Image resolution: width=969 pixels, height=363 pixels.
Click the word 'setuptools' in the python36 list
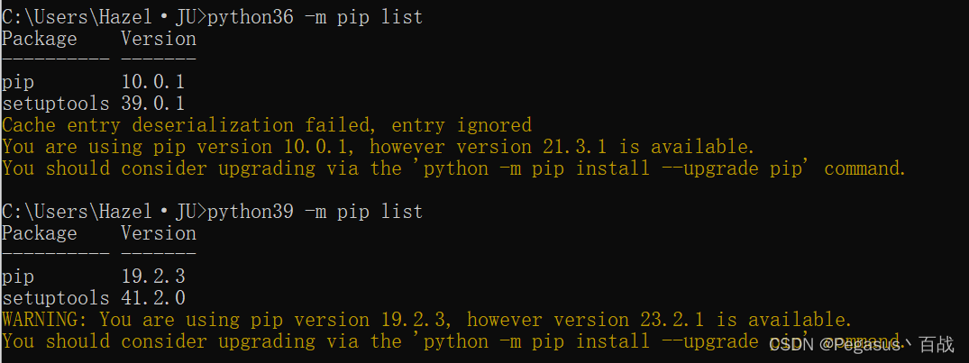tap(56, 104)
